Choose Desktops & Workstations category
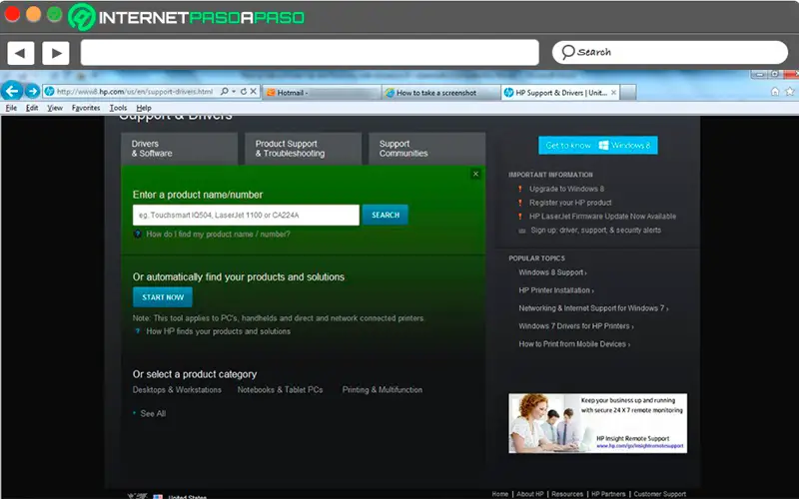Screen dimensions: 799x499 click(177, 390)
